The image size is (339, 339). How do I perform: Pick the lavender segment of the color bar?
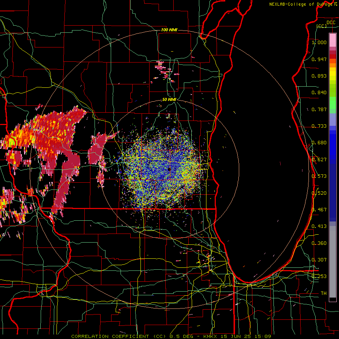coord(333,119)
